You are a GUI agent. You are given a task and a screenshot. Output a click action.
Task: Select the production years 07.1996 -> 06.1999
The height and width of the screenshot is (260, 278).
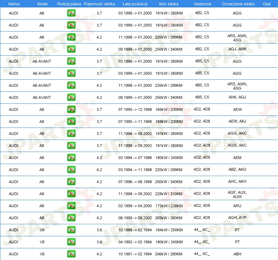click(x=135, y=182)
